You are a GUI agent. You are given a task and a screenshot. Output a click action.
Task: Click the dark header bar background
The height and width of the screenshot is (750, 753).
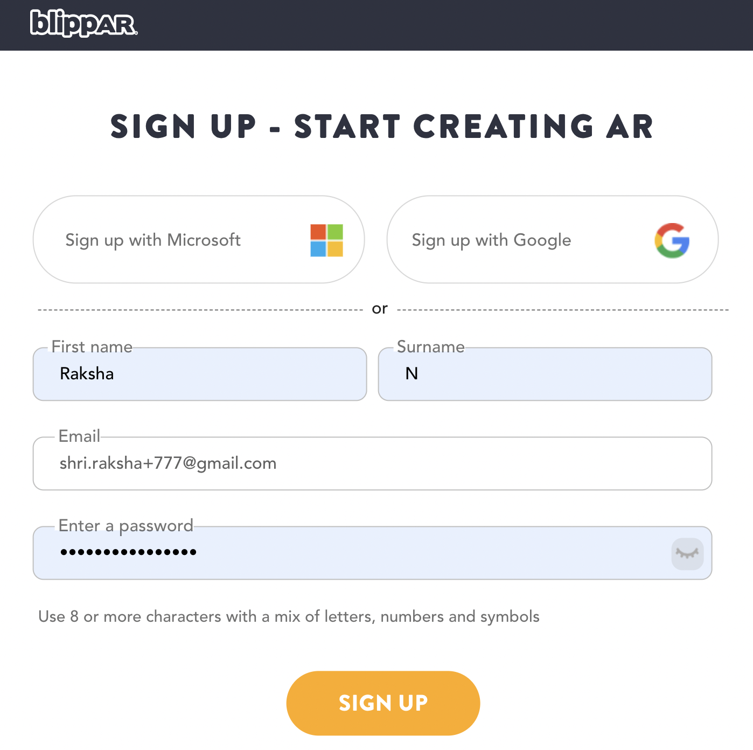431,25
